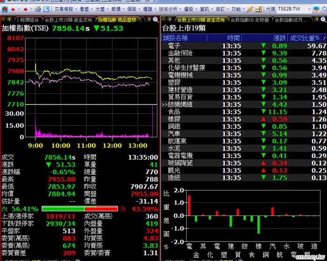Go to the home page icon
The image size is (327, 261).
pyautogui.click(x=5, y=9)
